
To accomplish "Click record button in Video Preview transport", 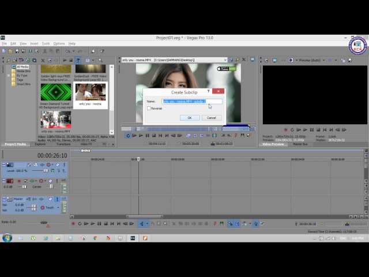I will [x=286, y=130].
